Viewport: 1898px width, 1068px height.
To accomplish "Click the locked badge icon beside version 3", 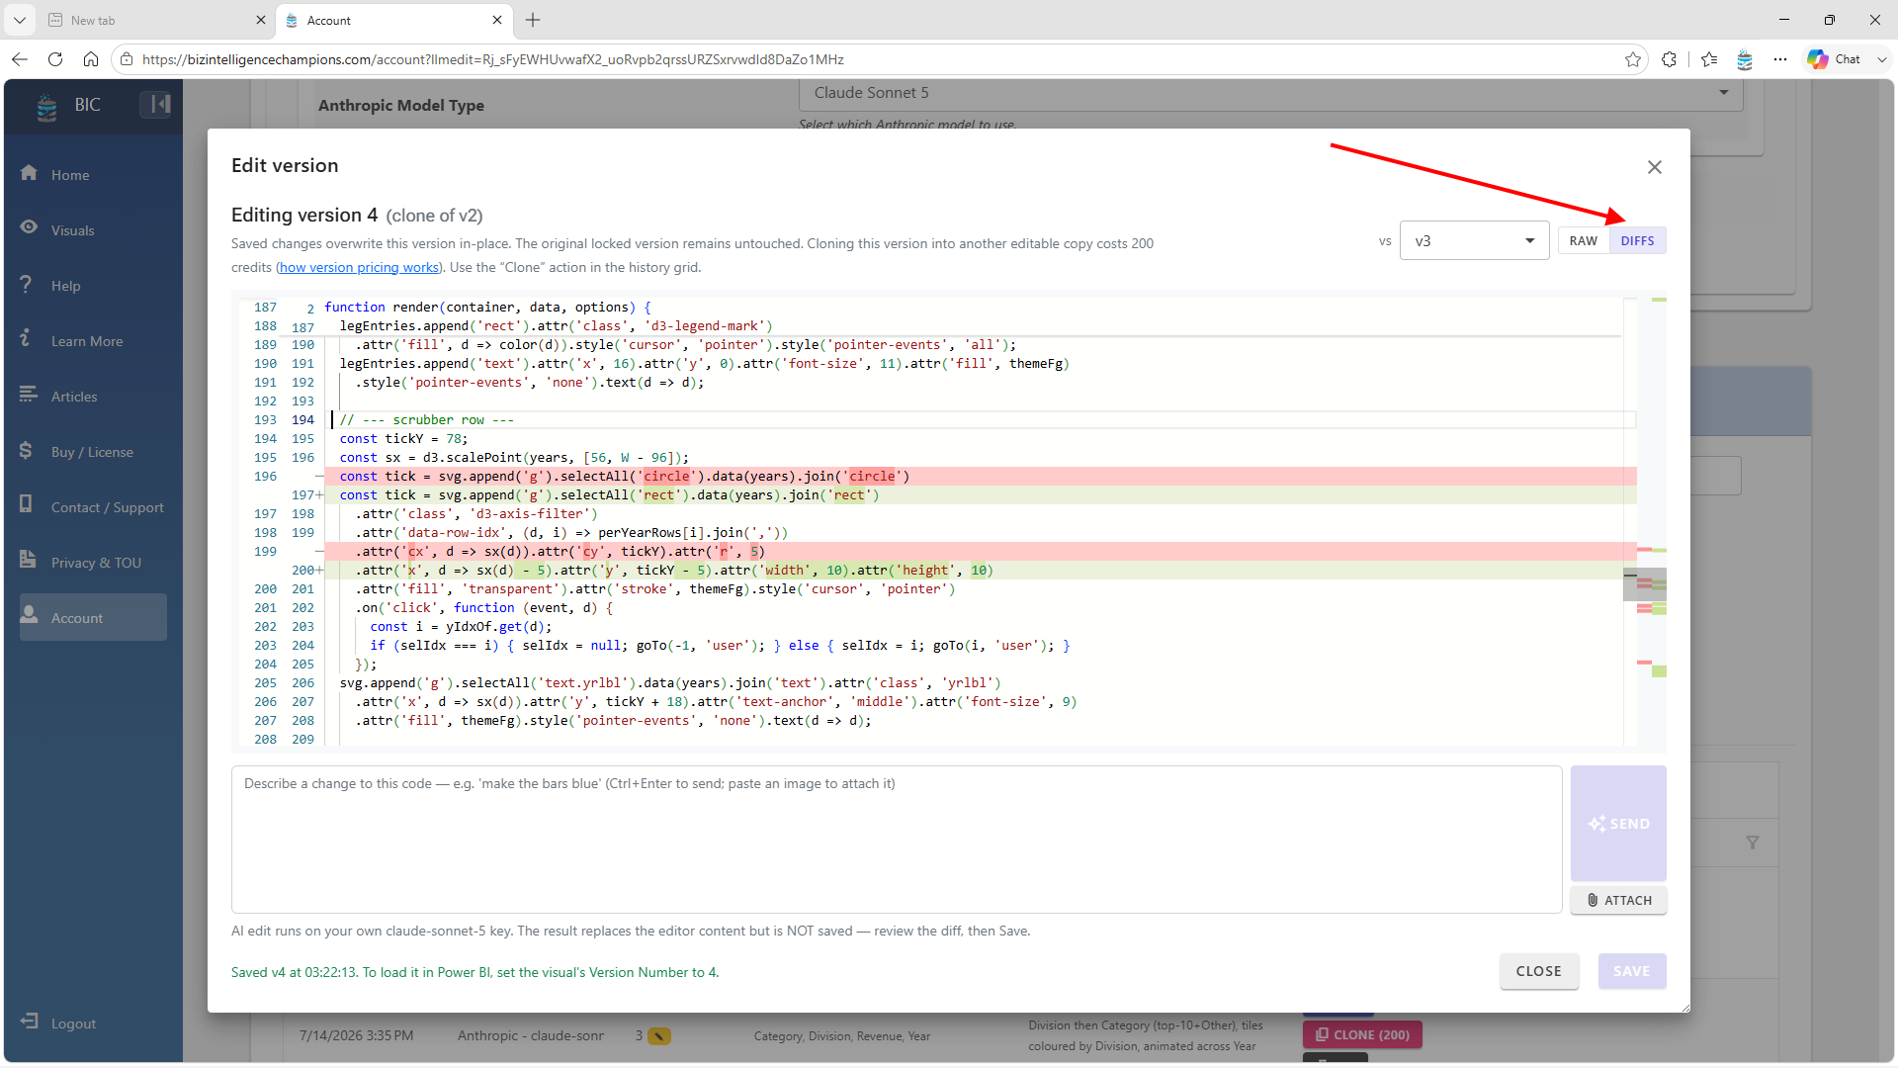I will [659, 1036].
